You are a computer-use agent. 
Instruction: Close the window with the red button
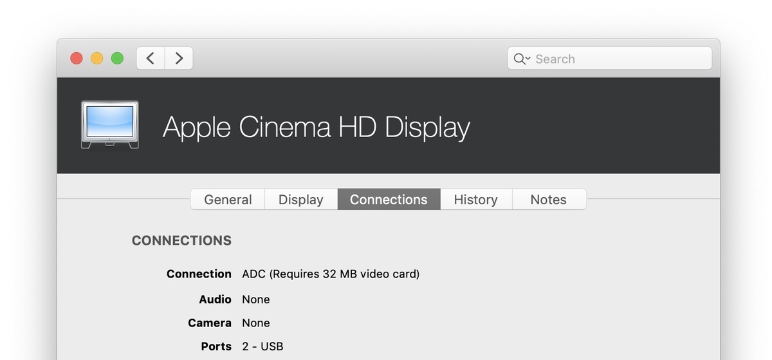tap(77, 59)
